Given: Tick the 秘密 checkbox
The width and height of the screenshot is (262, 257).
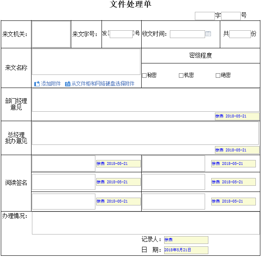Looking at the screenshot, I should click(x=144, y=75).
